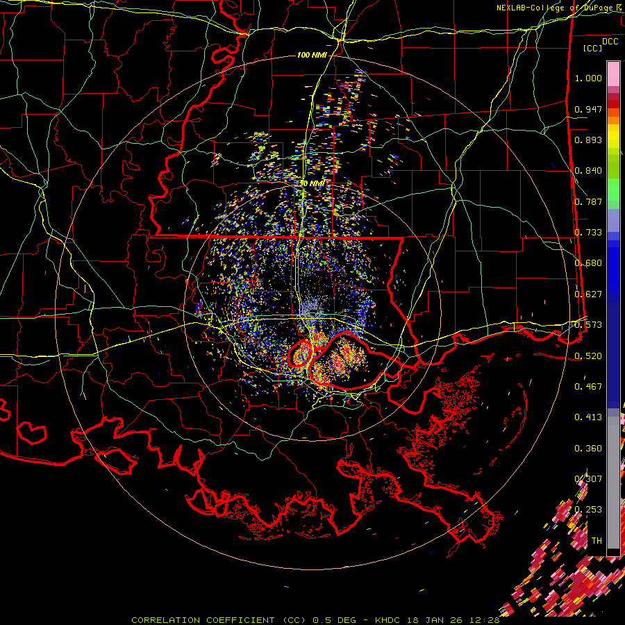Click the 0.733 legend value
625x625 pixels.
tap(588, 233)
